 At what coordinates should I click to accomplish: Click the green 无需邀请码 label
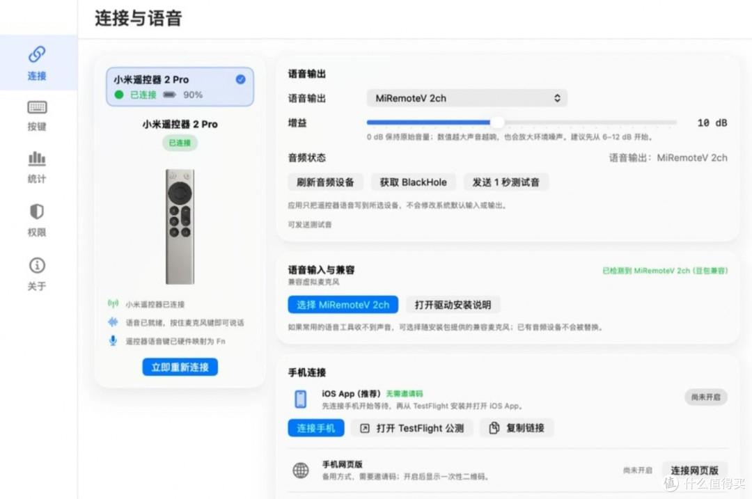tap(405, 393)
